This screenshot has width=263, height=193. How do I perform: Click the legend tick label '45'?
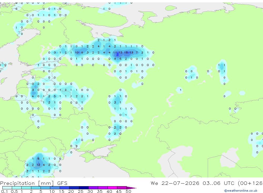point(119,191)
